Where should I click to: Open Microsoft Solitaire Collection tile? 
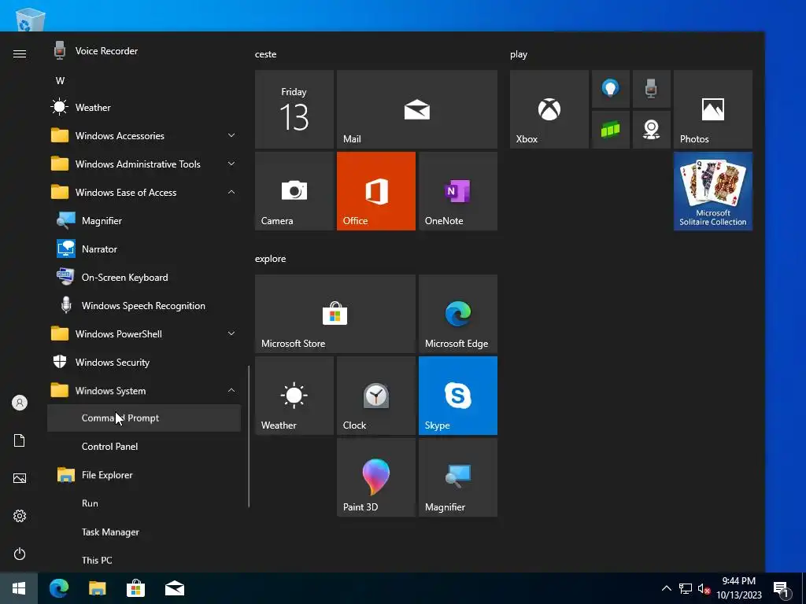tap(713, 191)
